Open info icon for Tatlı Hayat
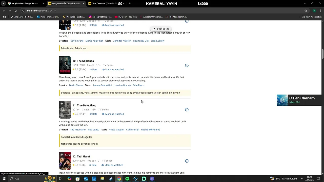 coord(187,161)
